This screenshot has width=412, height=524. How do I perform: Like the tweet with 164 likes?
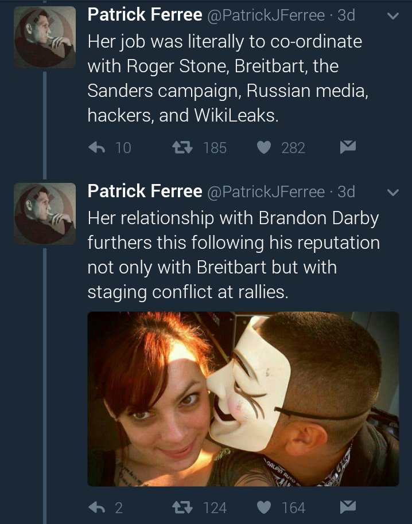[x=263, y=507]
